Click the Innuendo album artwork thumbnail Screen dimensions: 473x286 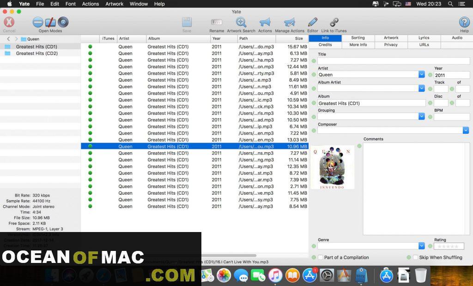pos(332,167)
